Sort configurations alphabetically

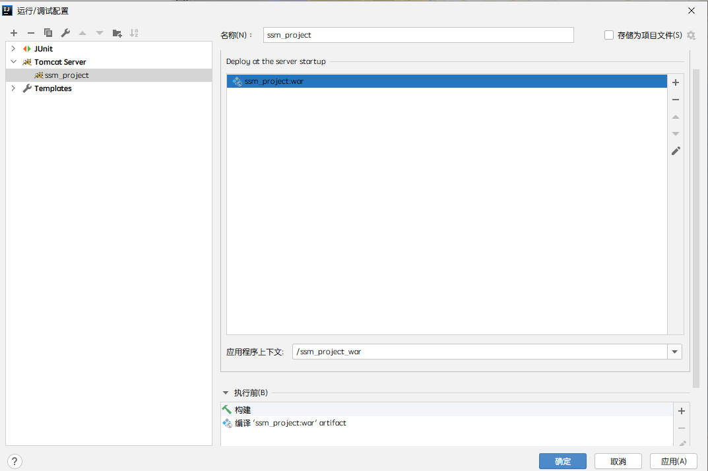pyautogui.click(x=134, y=33)
